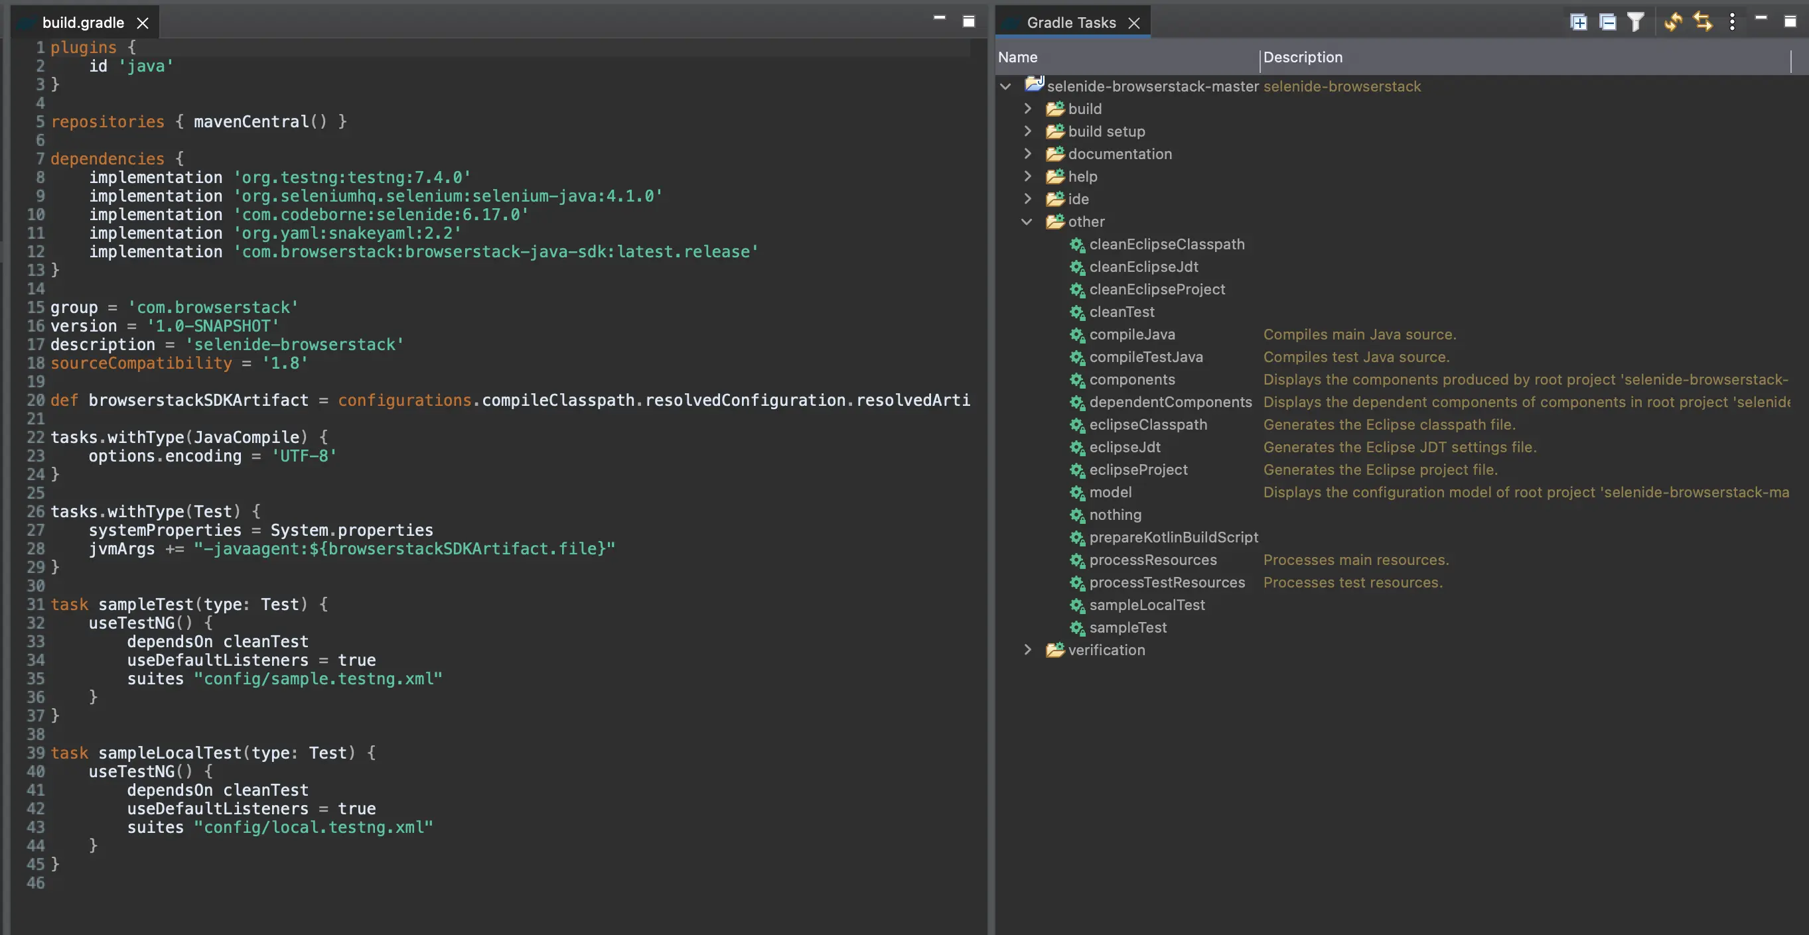Screen dimensions: 1809x935
Task: Toggle Link with Selection arrows icon
Action: click(1703, 23)
